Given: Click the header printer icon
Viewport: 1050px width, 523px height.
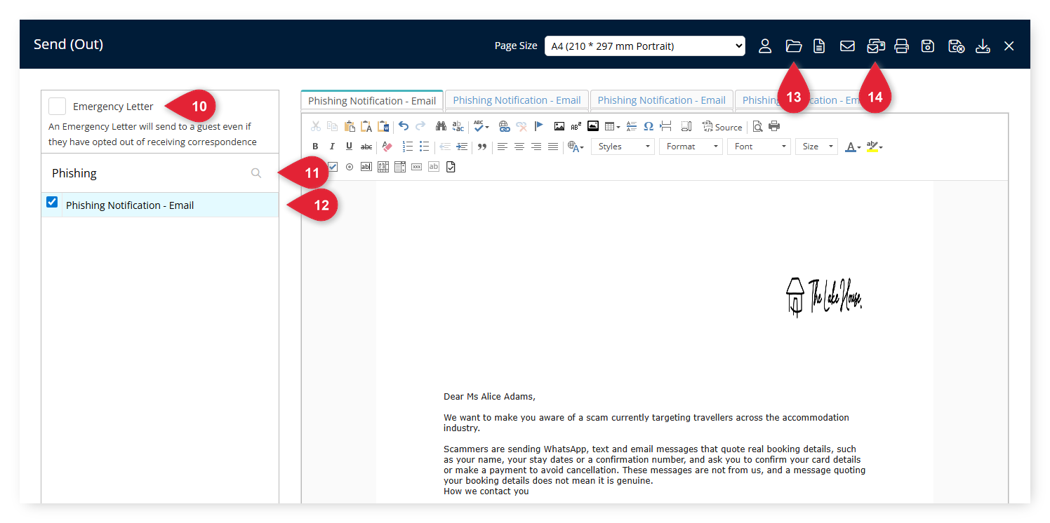Looking at the screenshot, I should 901,46.
